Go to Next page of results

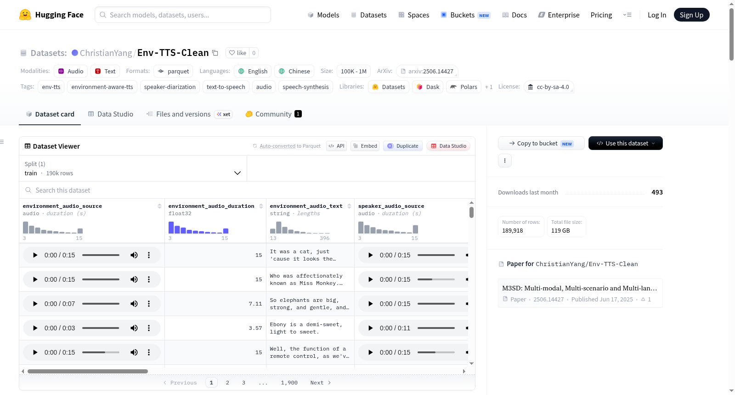click(320, 383)
